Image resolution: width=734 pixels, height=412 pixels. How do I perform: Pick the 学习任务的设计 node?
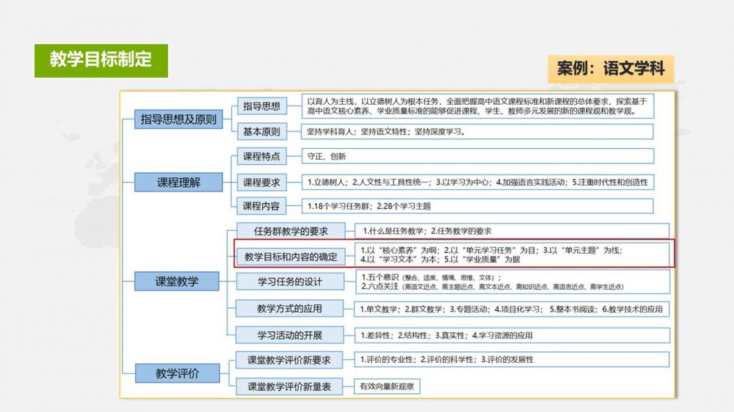(290, 282)
